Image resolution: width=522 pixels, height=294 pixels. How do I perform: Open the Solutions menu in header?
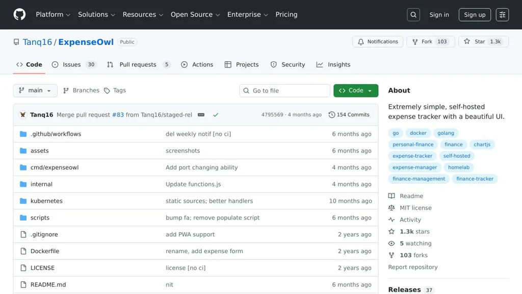pos(96,14)
